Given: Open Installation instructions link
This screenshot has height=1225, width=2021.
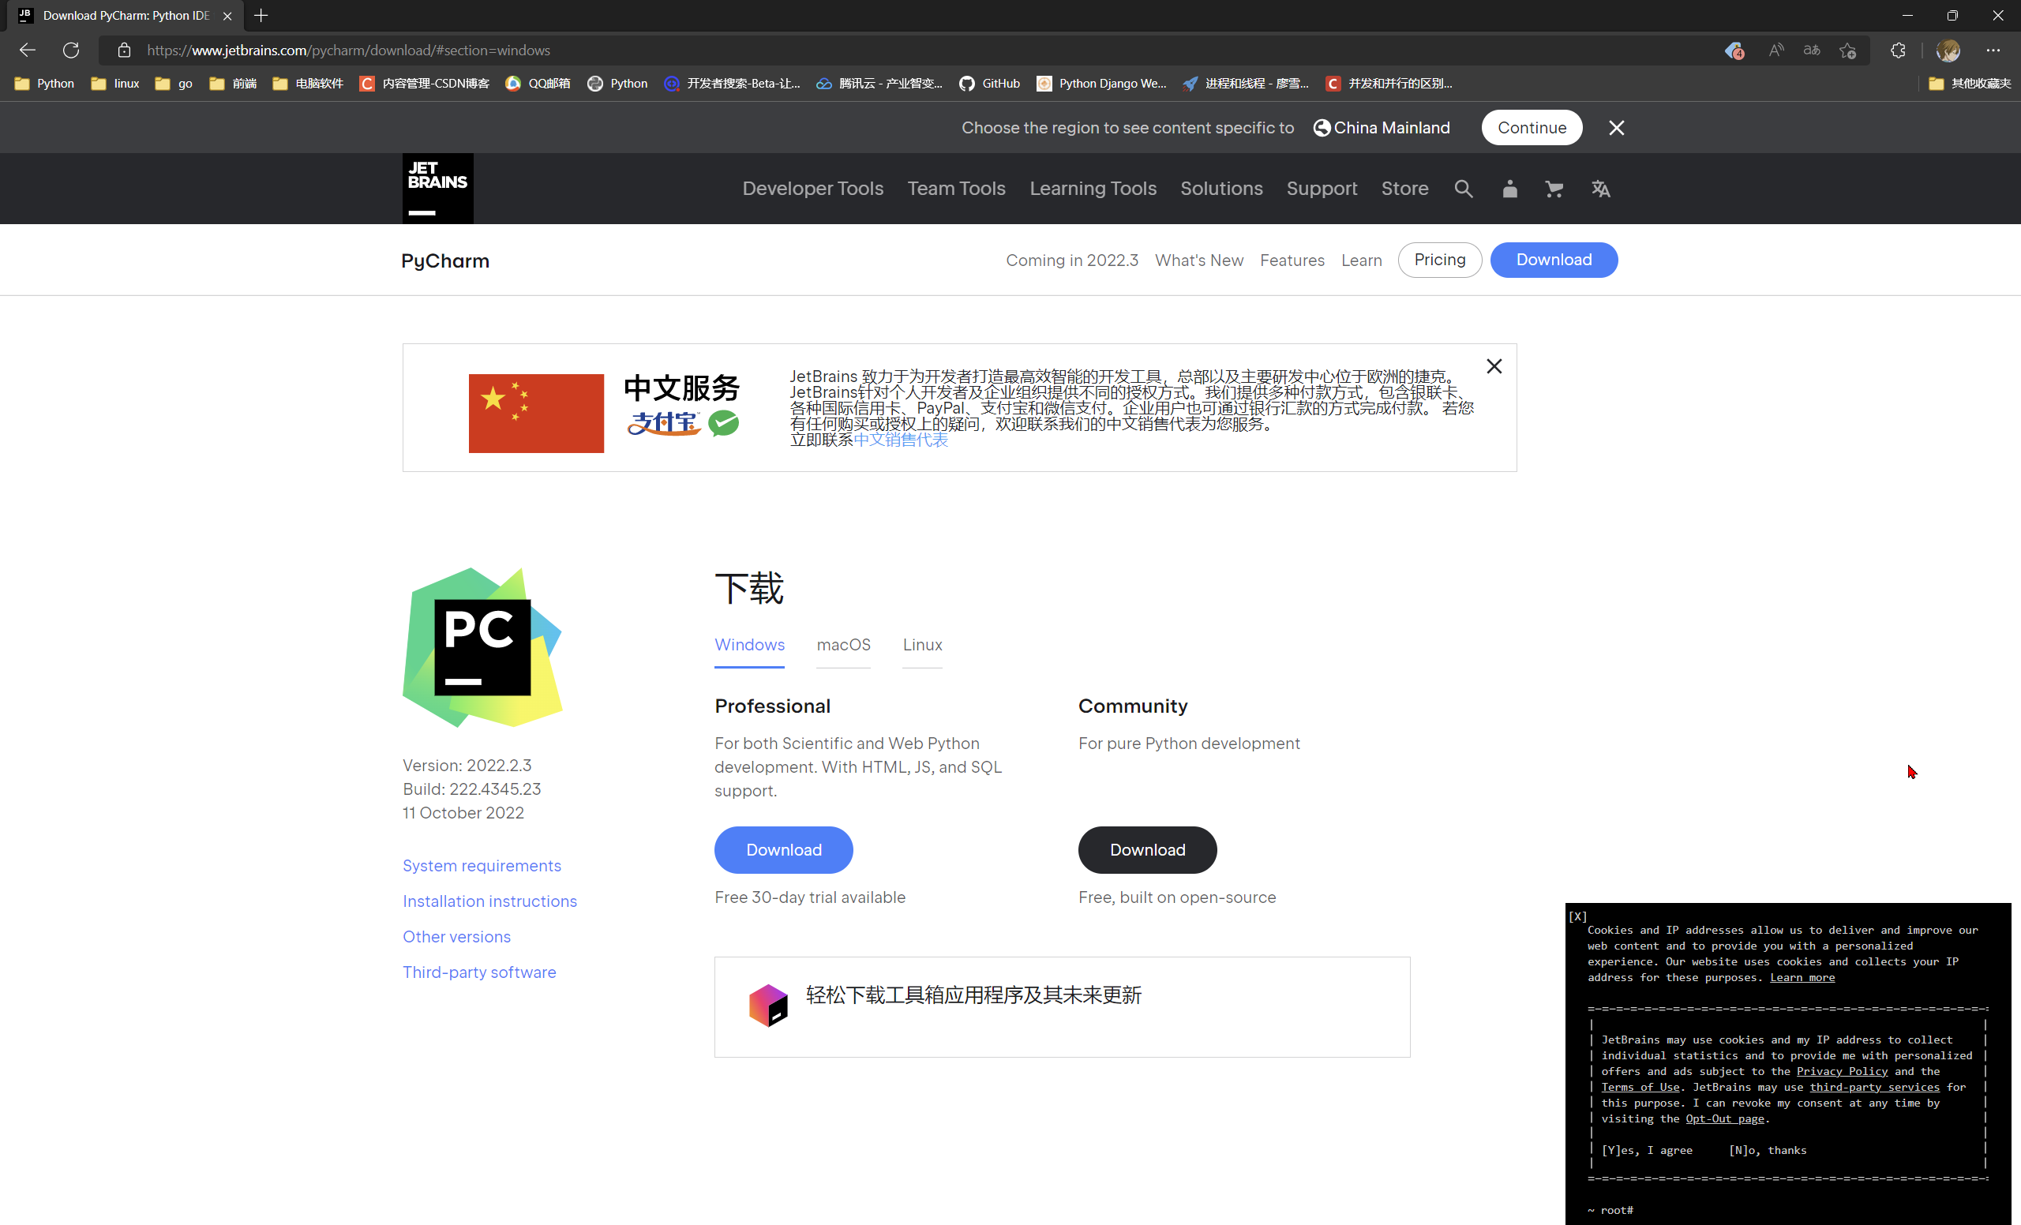Looking at the screenshot, I should (x=489, y=901).
